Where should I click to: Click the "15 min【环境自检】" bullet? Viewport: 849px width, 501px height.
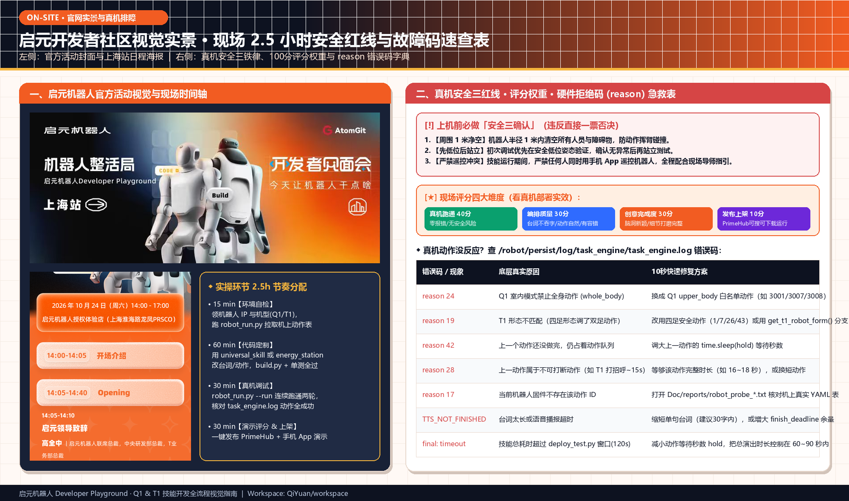point(242,304)
